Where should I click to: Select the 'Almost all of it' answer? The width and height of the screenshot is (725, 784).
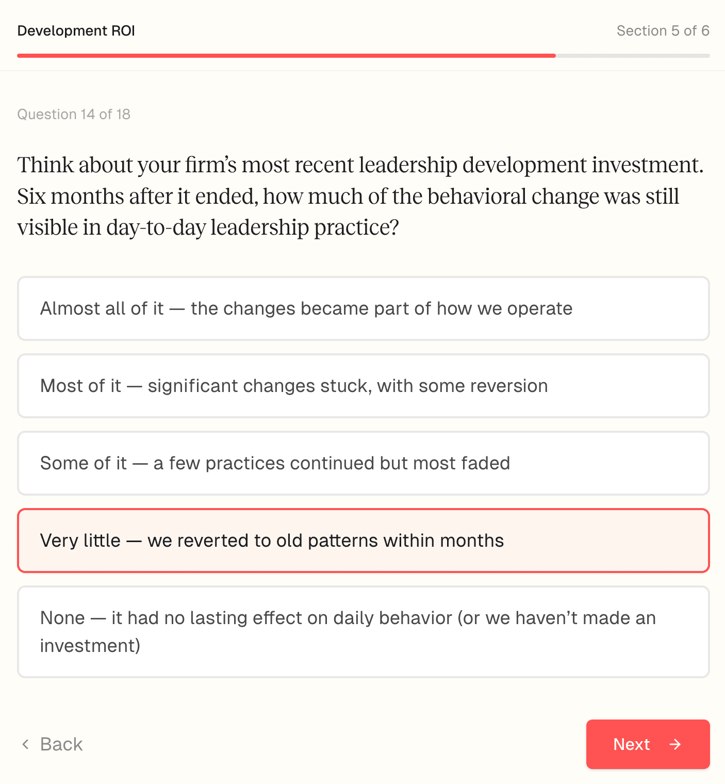[363, 308]
